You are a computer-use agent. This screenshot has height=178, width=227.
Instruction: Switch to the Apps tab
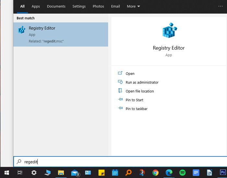pos(36,6)
